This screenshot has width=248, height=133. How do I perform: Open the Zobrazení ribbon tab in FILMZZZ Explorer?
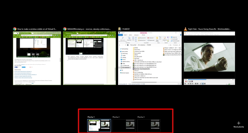(136, 35)
